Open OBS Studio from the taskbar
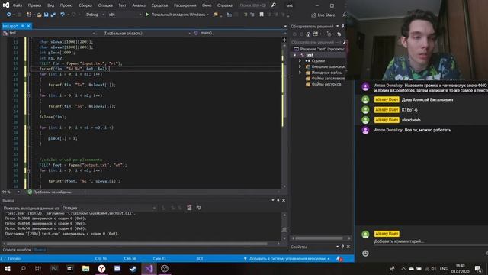Screen dimensions: 488x275 (165, 268)
